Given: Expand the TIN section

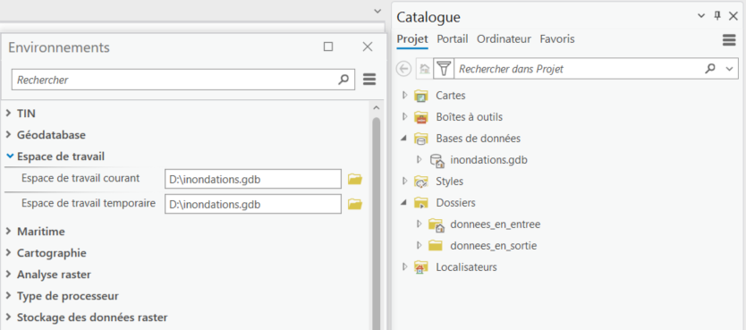Looking at the screenshot, I should point(9,114).
